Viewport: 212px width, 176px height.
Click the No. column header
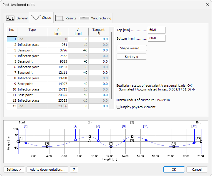click(x=12, y=31)
